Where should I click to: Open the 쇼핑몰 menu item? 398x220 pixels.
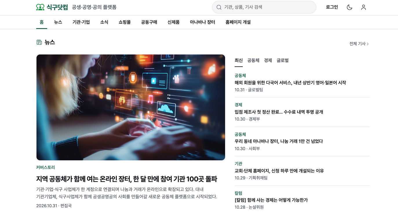coord(125,22)
